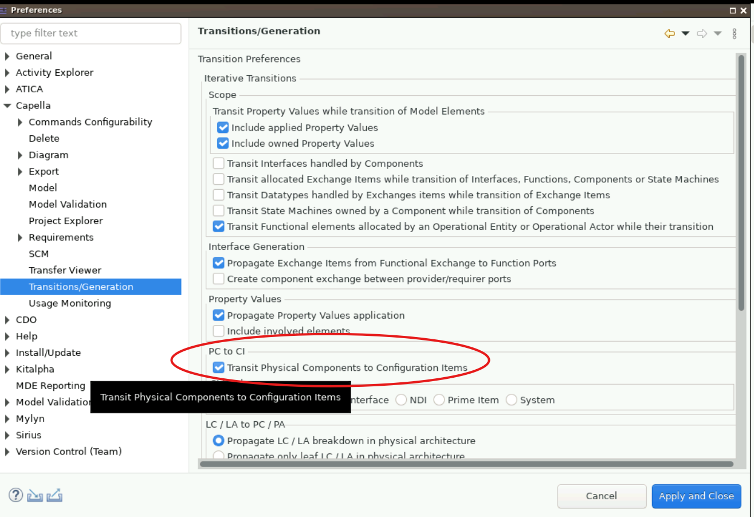The width and height of the screenshot is (754, 517).
Task: Expand the CDO tree node
Action: coord(7,320)
